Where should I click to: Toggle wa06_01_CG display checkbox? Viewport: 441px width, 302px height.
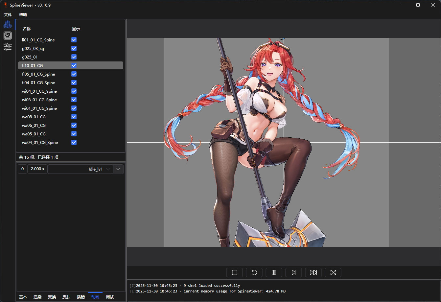(74, 125)
